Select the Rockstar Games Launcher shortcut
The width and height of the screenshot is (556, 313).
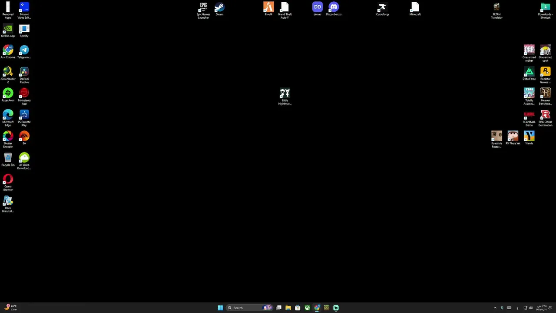[545, 75]
